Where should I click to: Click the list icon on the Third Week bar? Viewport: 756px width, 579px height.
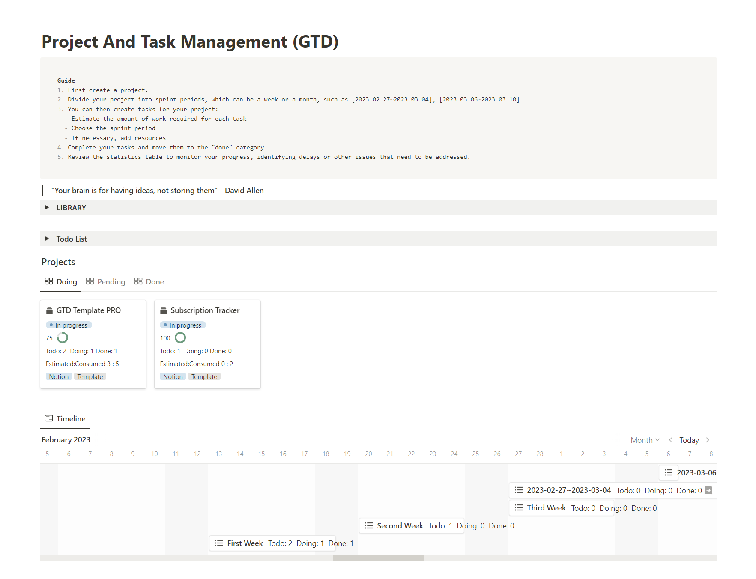(x=518, y=508)
